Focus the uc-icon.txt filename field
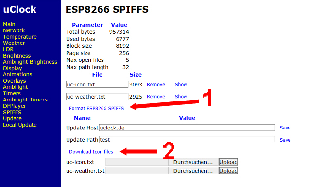The height and width of the screenshot is (187, 322). click(x=97, y=85)
